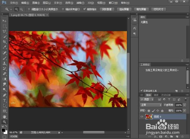Image resolution: width=190 pixels, height=139 pixels.
Task: Open status bar info arrow
Action: [x=59, y=133]
